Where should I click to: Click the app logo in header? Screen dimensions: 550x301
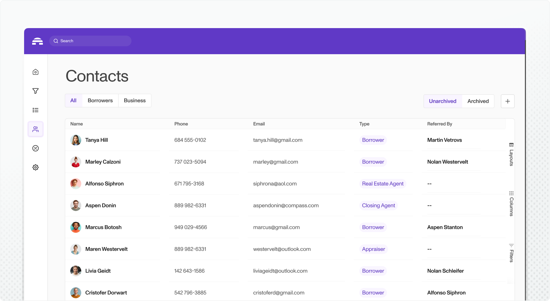pyautogui.click(x=37, y=41)
